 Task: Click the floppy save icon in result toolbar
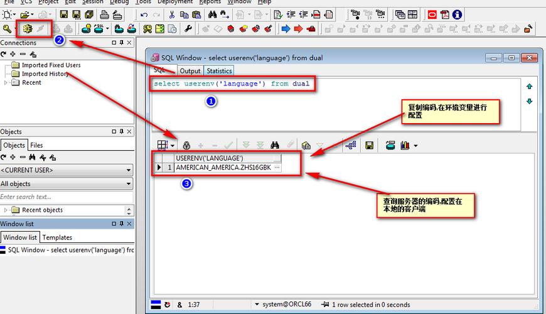(x=370, y=145)
